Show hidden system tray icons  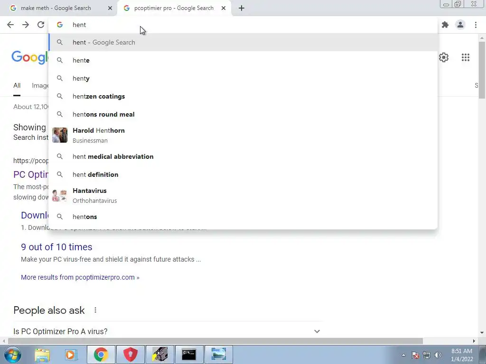(x=403, y=355)
